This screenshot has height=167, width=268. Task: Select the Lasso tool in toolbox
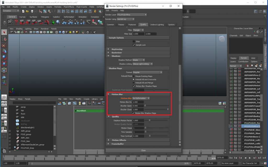[4, 39]
